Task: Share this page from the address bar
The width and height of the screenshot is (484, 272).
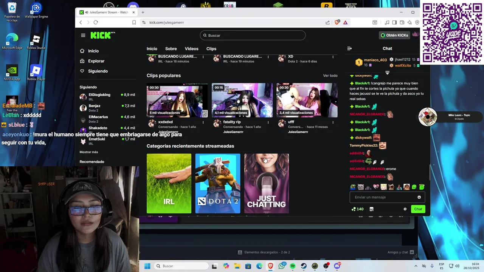Action: coord(327,22)
